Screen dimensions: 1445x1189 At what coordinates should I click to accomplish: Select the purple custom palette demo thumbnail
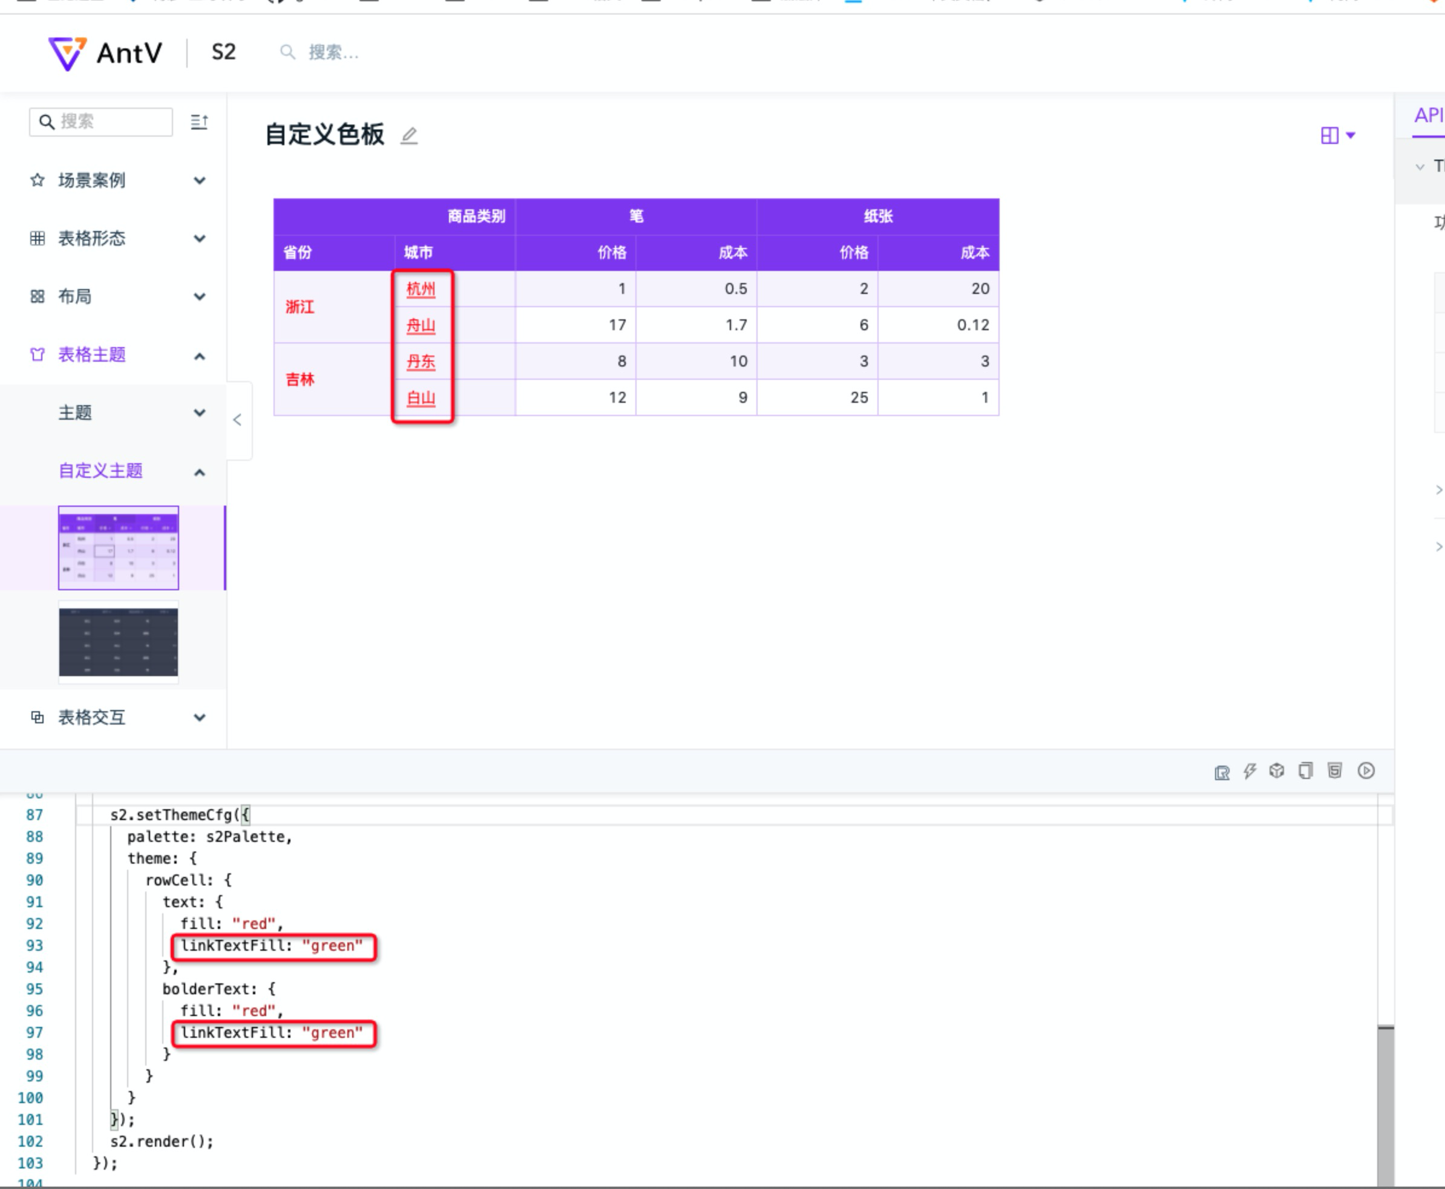pyautogui.click(x=119, y=547)
